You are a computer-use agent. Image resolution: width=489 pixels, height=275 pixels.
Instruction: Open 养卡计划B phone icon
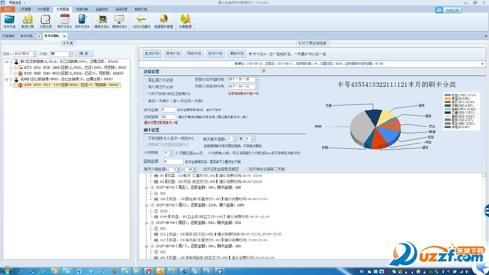[82, 22]
